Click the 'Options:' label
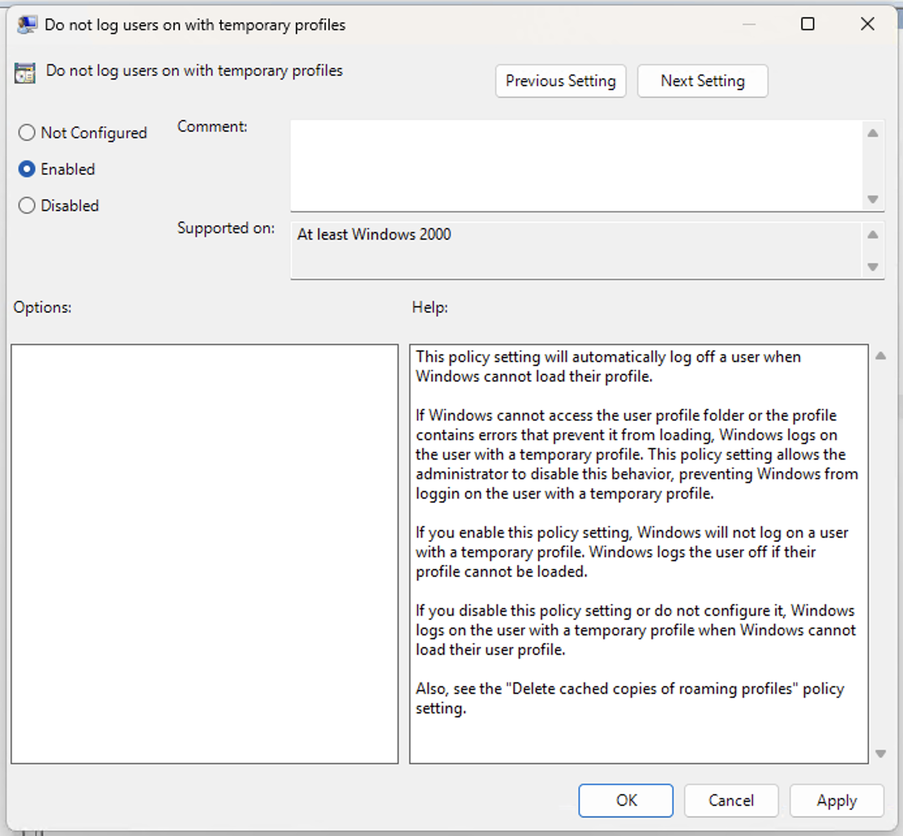Screen dimensions: 903x836 (42, 307)
